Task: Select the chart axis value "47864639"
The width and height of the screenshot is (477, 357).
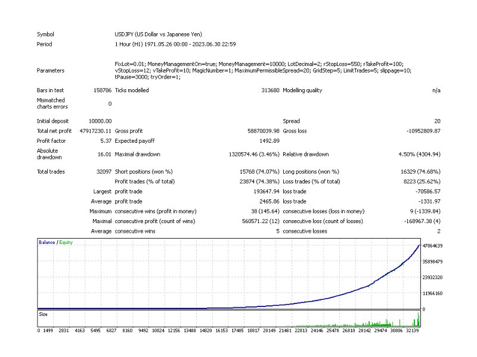Action: 433,246
